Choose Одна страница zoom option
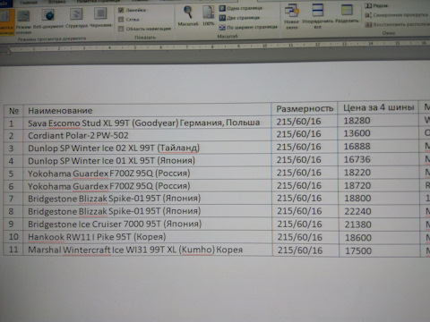This screenshot has height=322, width=430. pos(241,8)
